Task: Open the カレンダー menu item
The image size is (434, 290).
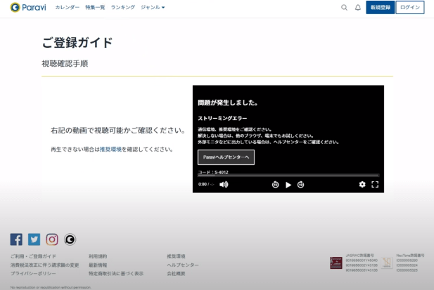Action: pyautogui.click(x=68, y=8)
